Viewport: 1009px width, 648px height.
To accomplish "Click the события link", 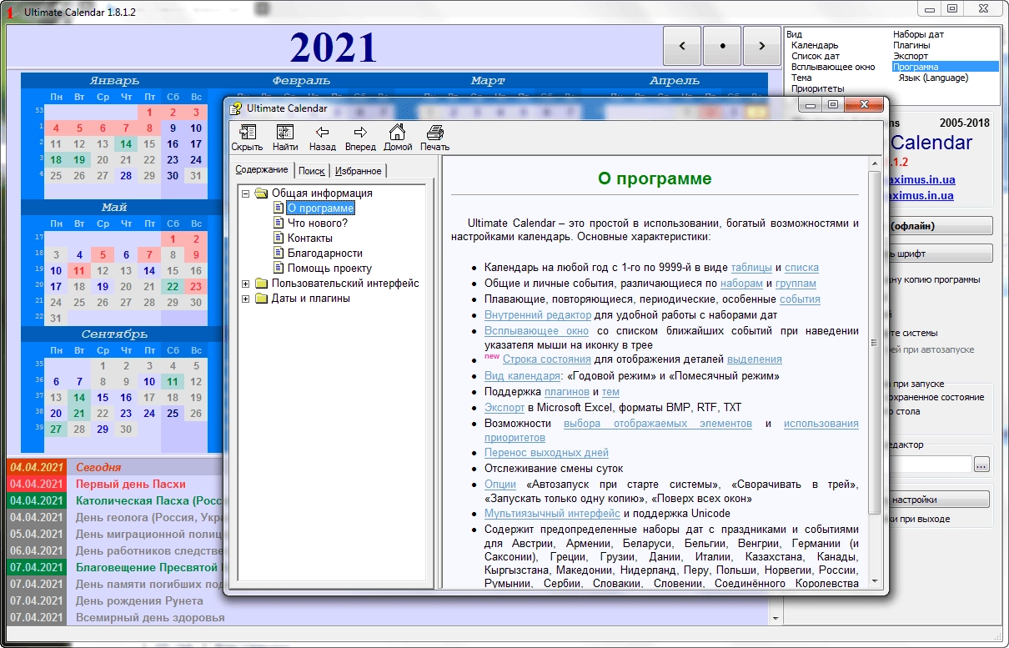I will (800, 299).
